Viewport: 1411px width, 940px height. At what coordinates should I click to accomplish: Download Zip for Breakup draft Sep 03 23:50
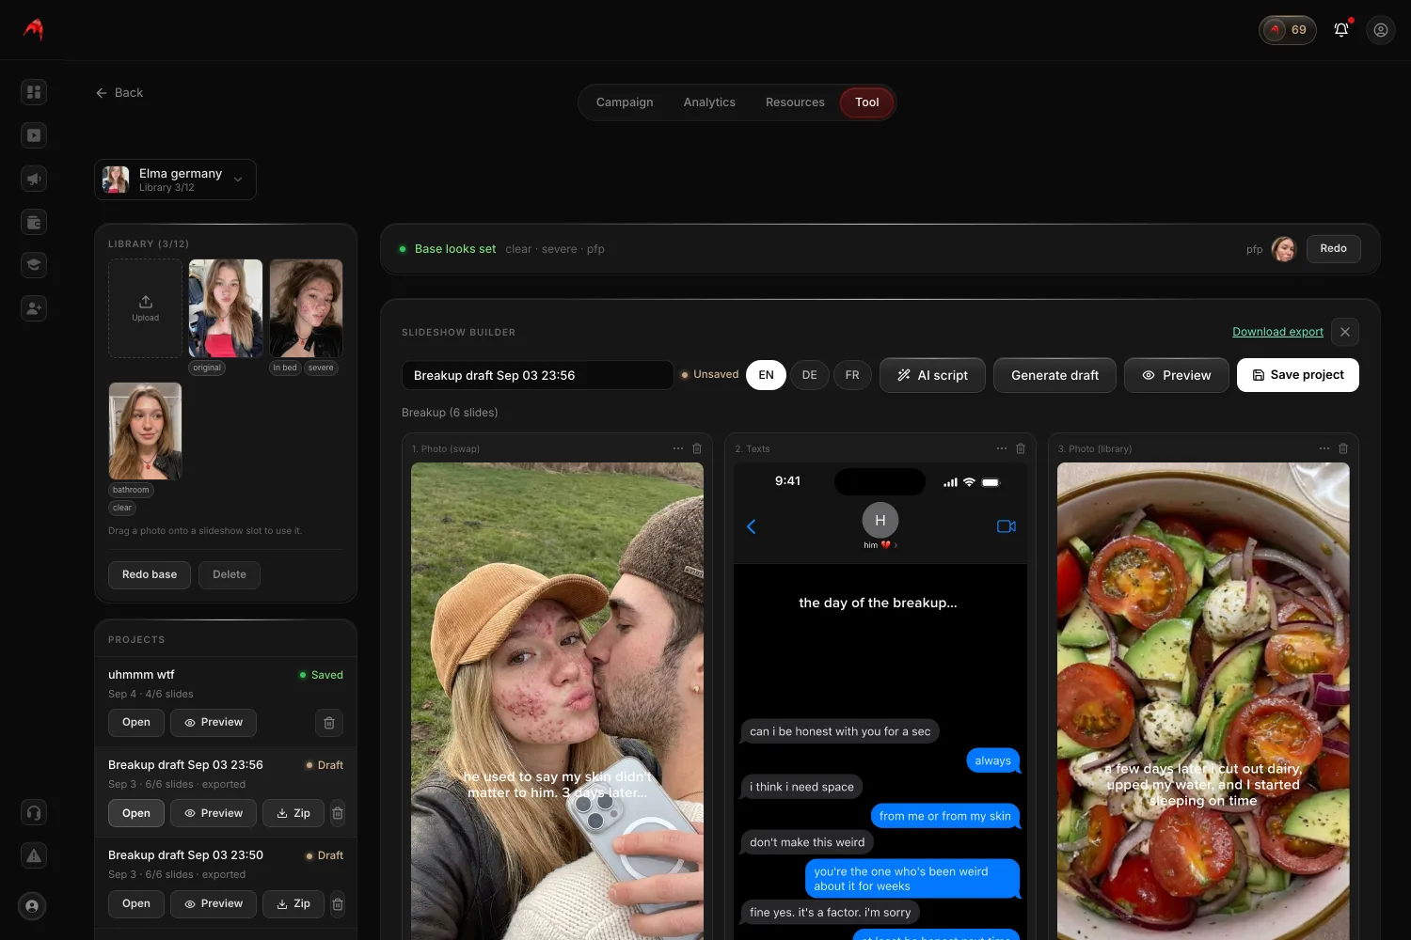pyautogui.click(x=293, y=904)
